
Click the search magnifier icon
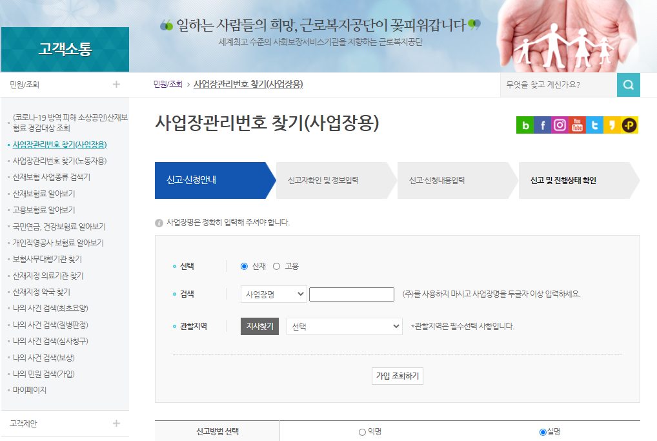[x=628, y=85]
